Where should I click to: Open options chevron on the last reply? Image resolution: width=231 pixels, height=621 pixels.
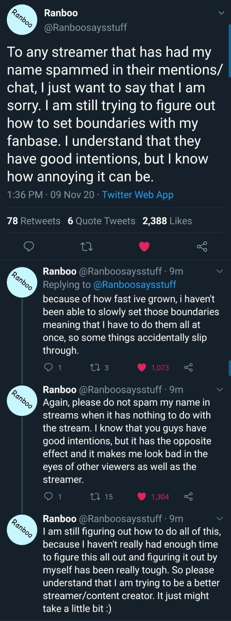click(x=219, y=518)
